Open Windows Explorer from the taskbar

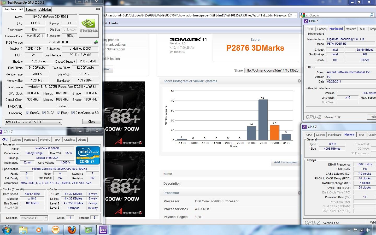(x=23, y=230)
